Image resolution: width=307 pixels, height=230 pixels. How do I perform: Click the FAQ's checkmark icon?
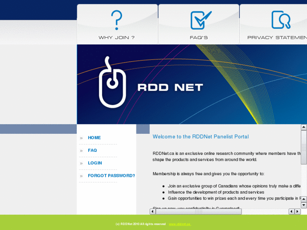[x=201, y=20]
